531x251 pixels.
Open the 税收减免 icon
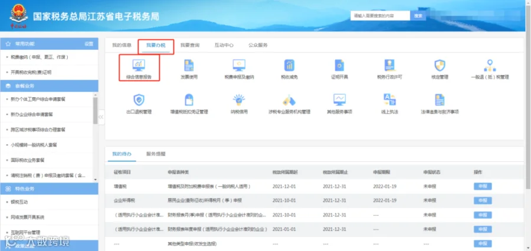tap(289, 65)
